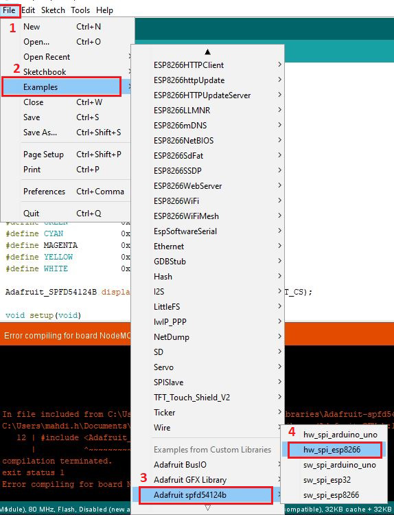Click the 'void setup(void)' code line
The height and width of the screenshot is (515, 394).
43,315
